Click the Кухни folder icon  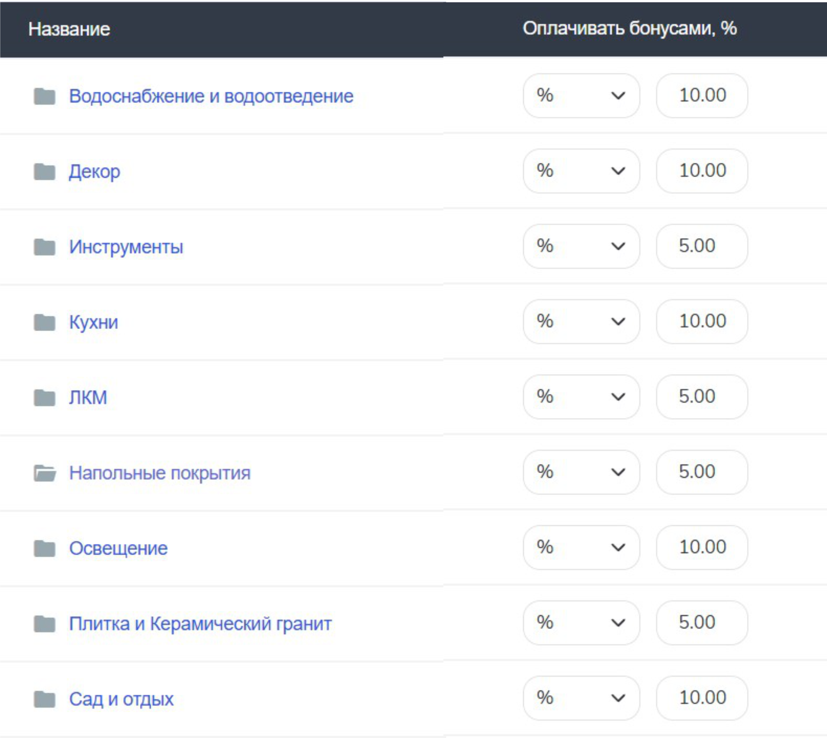pos(44,322)
